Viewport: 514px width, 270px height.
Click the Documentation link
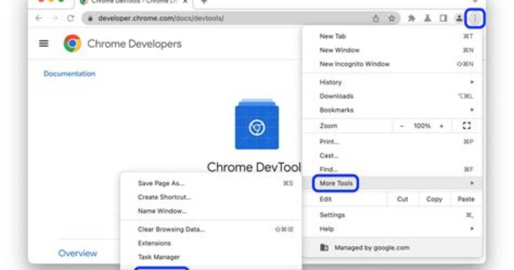[x=70, y=74]
